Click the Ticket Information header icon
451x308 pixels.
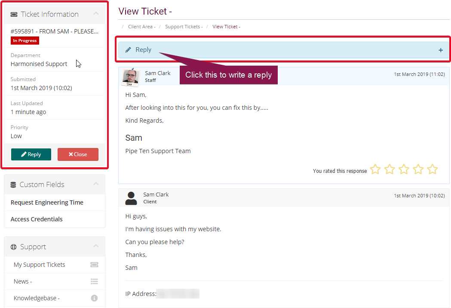[14, 14]
